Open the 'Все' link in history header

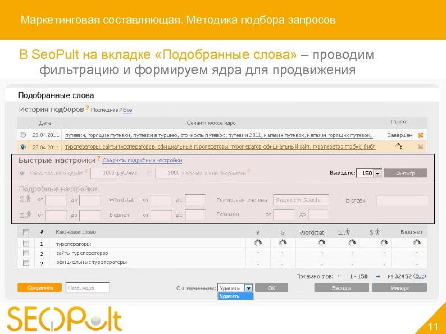[x=128, y=110]
